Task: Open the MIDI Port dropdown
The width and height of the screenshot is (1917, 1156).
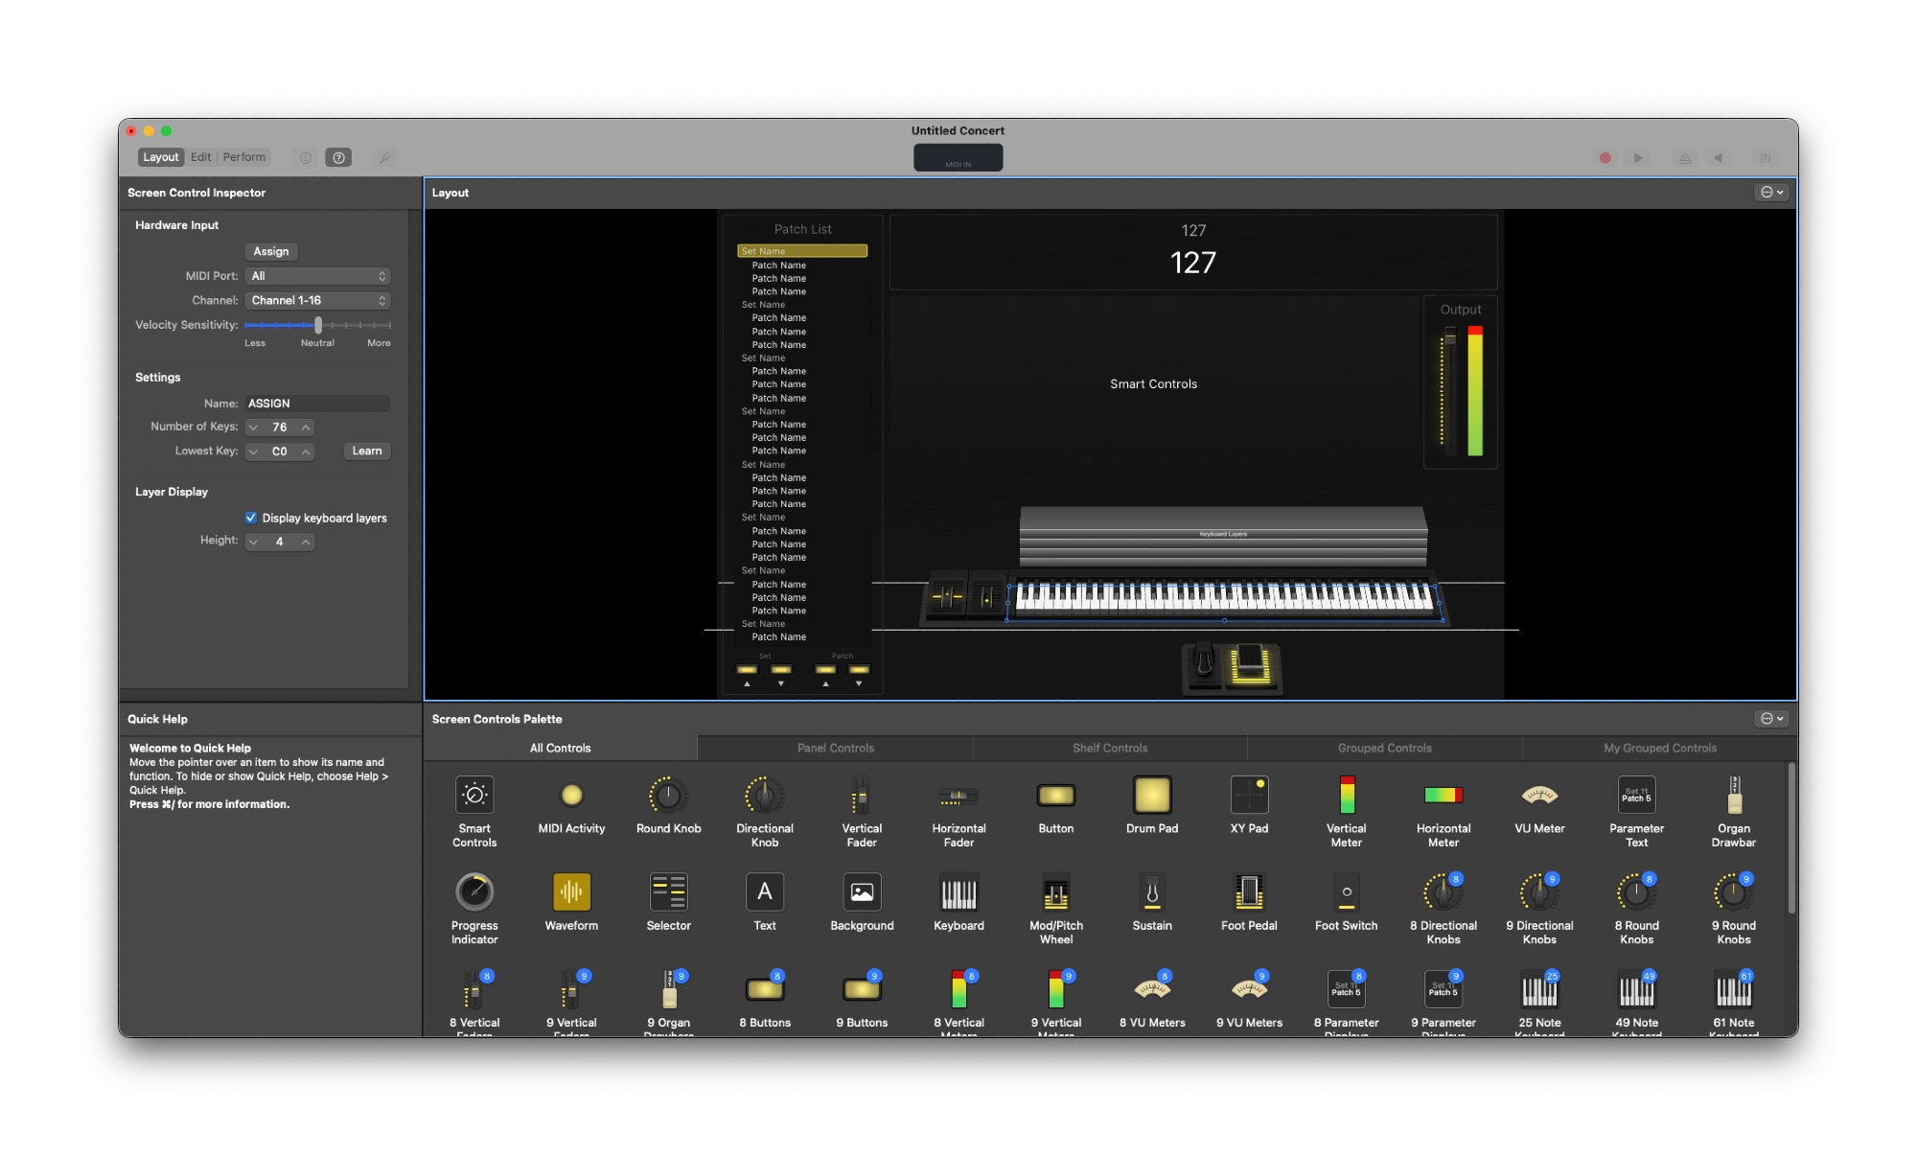Action: coord(318,276)
